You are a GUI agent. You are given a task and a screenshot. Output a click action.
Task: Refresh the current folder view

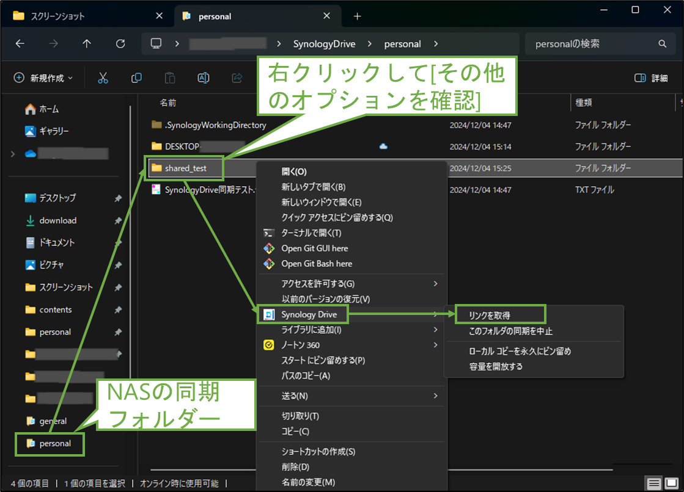120,43
